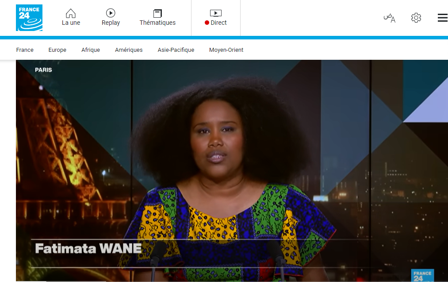The image size is (448, 282).
Task: Select the France menu item
Action: click(25, 50)
